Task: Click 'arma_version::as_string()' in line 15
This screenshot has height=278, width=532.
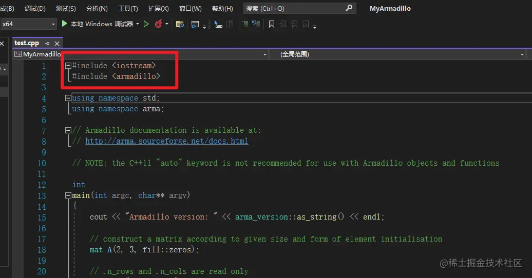Action: [290, 217]
